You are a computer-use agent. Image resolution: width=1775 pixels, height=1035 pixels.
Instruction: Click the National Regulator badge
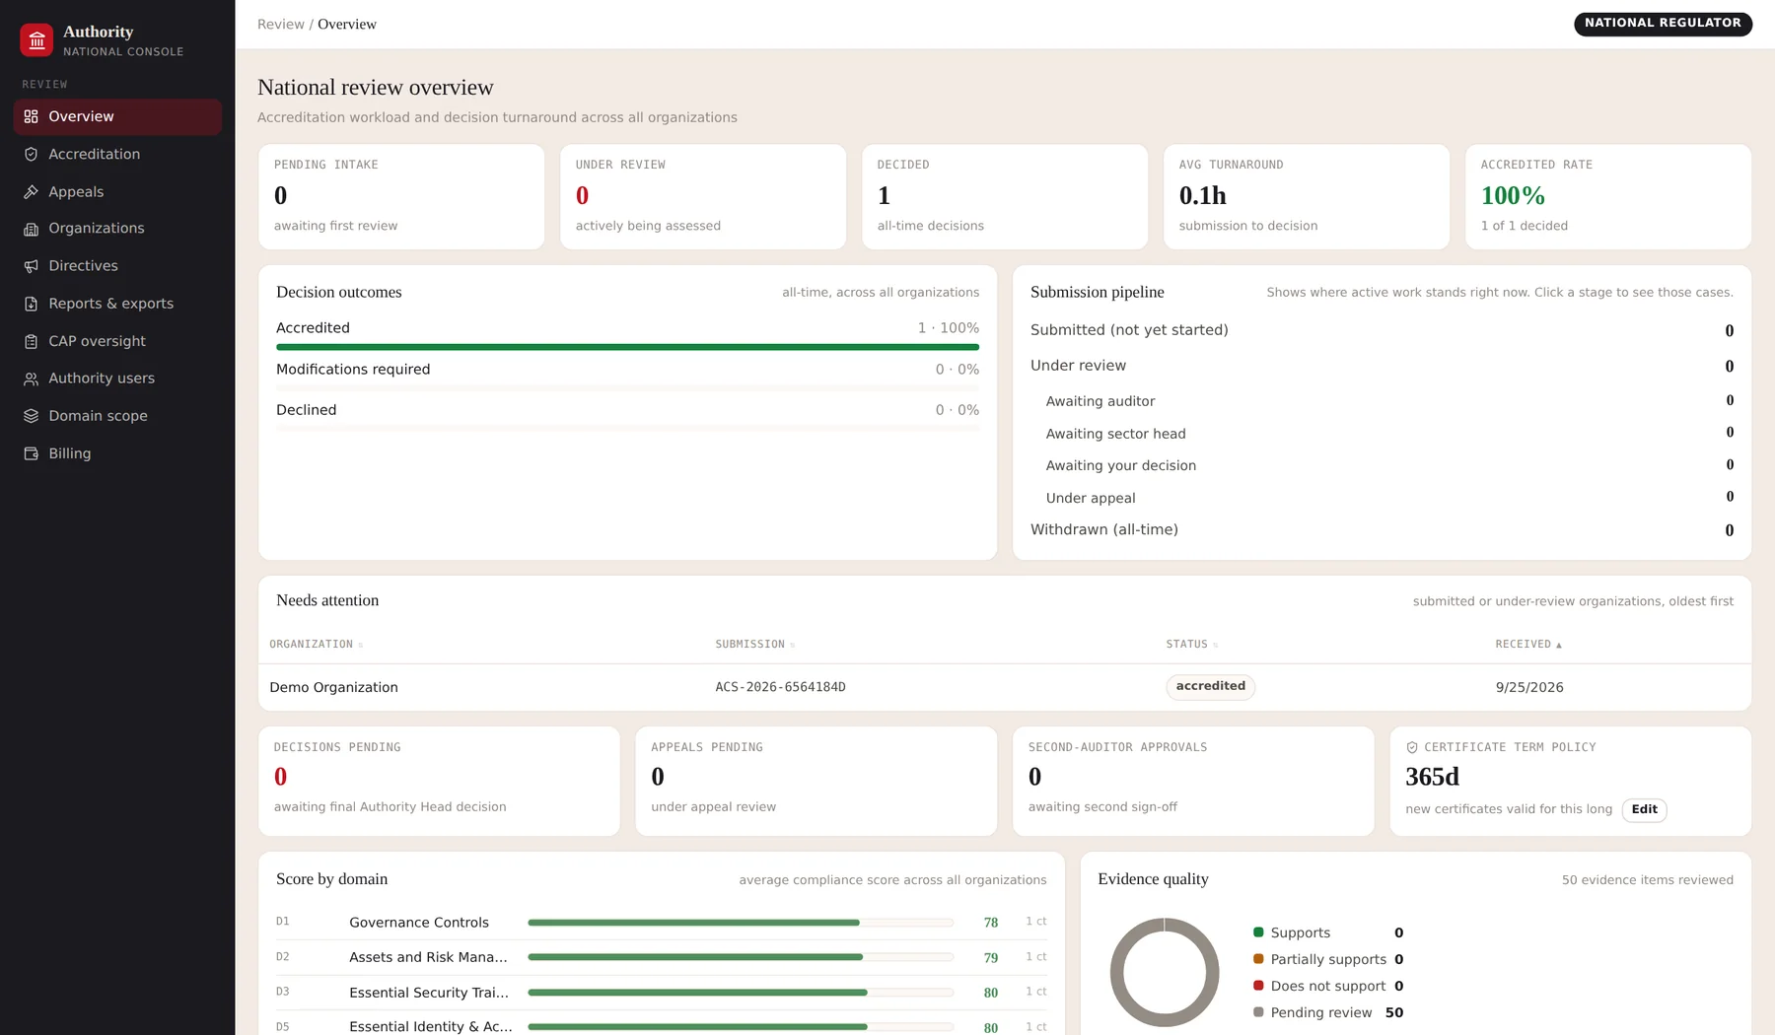1663,23
